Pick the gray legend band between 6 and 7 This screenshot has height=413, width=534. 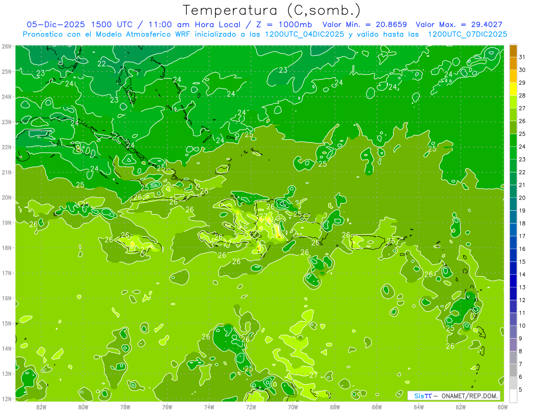pyautogui.click(x=513, y=371)
